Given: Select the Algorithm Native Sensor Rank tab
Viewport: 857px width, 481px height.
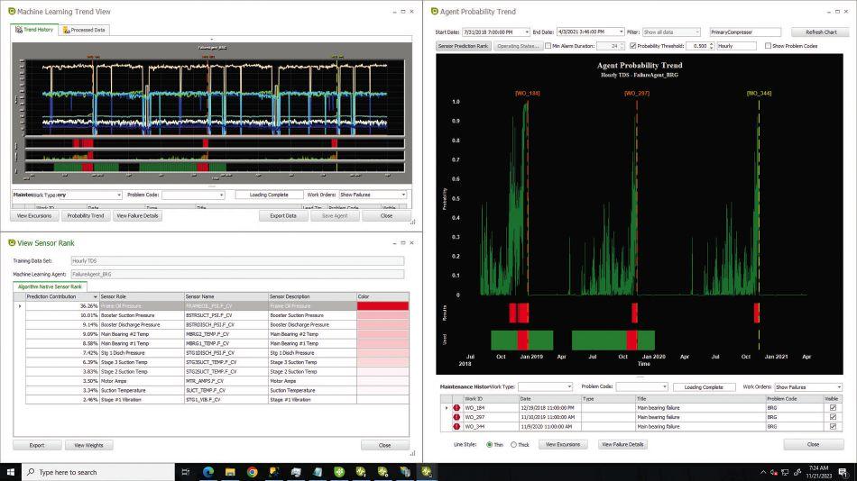Looking at the screenshot, I should 50,286.
